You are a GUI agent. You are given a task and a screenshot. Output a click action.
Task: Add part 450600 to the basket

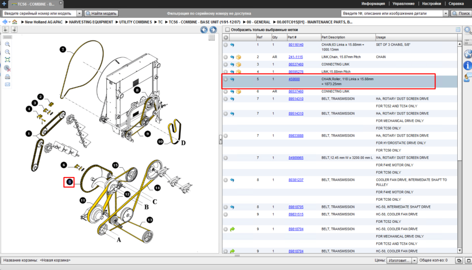point(226,79)
